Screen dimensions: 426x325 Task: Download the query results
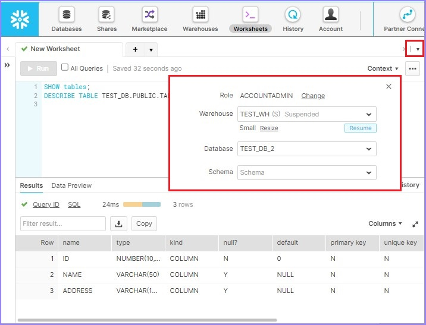119,223
